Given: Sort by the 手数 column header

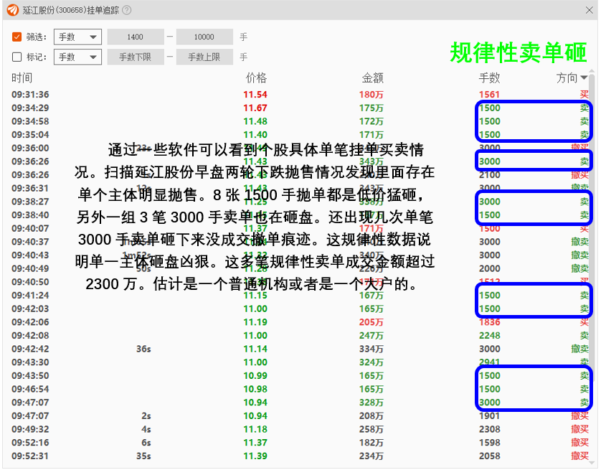Looking at the screenshot, I should 489,78.
